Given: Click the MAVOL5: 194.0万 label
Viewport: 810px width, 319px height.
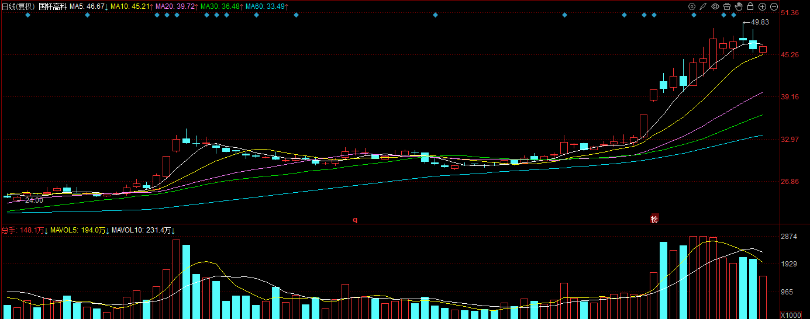Looking at the screenshot, I should tap(80, 231).
